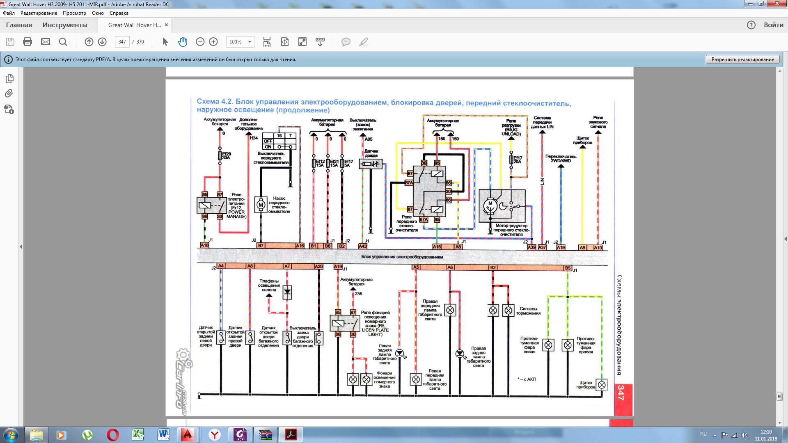Click fit-width scrolling mode icon

[267, 42]
